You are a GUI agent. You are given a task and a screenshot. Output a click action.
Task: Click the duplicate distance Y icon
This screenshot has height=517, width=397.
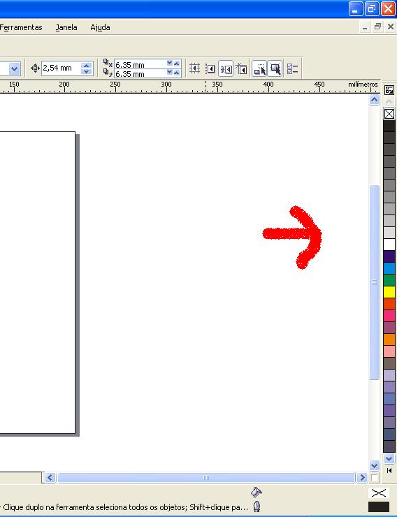pyautogui.click(x=108, y=72)
